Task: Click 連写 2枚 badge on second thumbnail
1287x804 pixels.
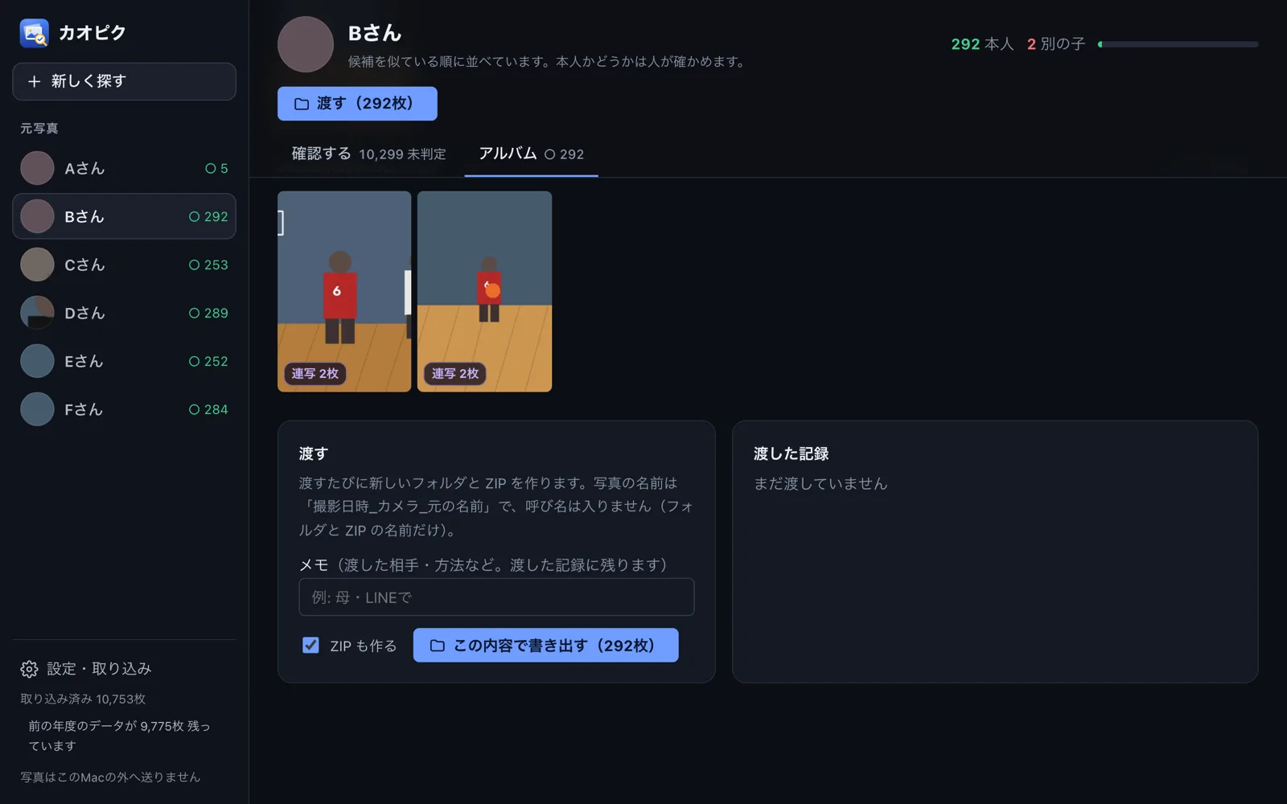Action: coord(454,373)
